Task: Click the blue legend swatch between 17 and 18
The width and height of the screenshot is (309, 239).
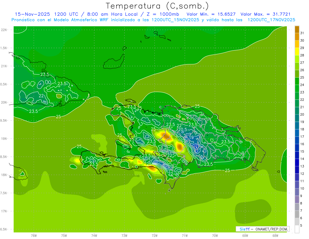Action: coord(297,133)
